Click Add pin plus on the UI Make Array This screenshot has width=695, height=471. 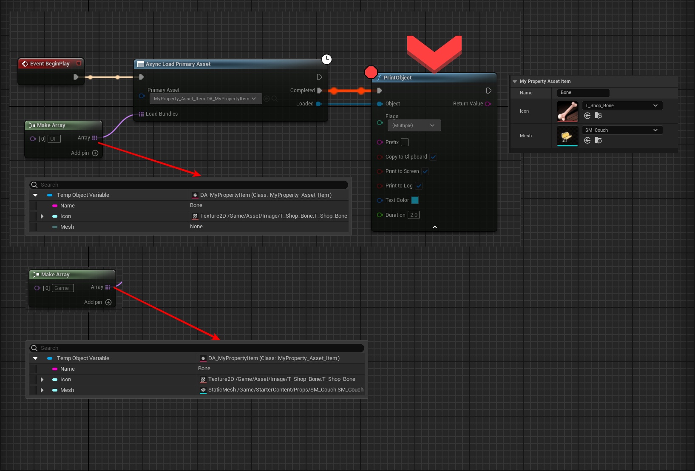(95, 153)
